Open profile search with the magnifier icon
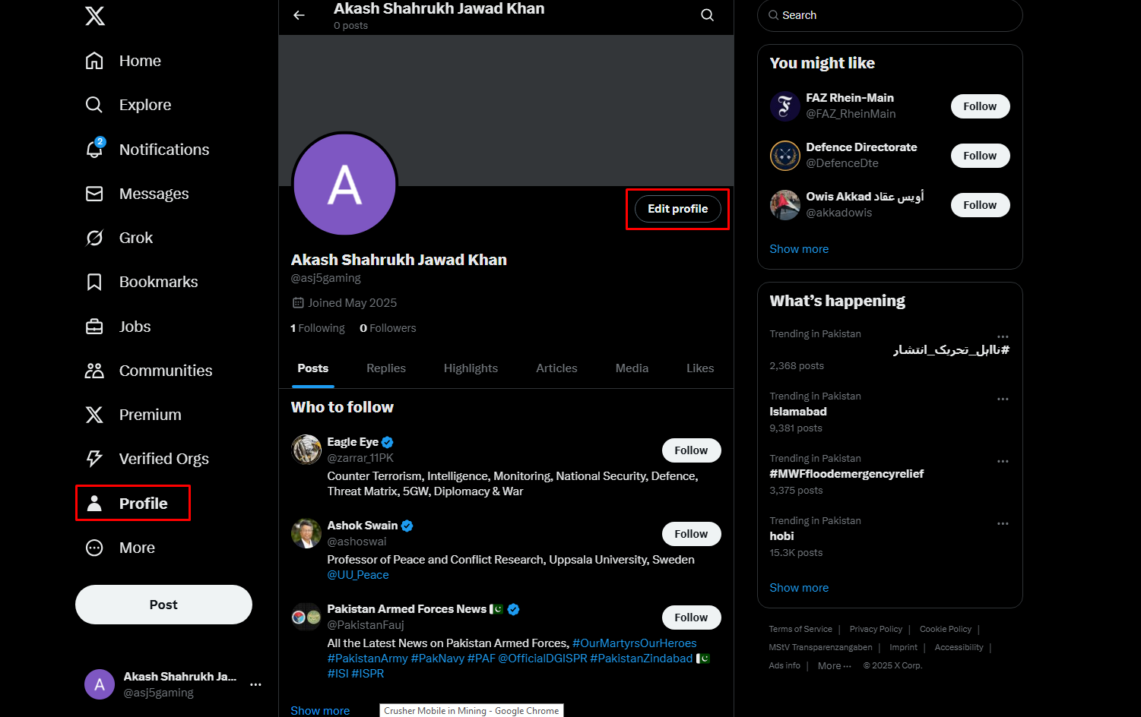This screenshot has width=1141, height=717. click(x=707, y=14)
